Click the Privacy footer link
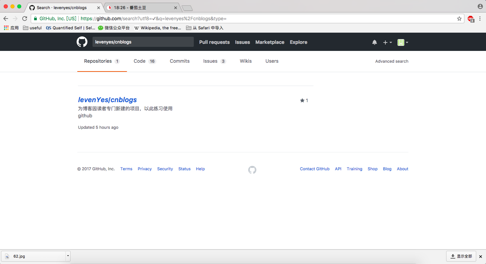This screenshot has height=264, width=486. [145, 169]
